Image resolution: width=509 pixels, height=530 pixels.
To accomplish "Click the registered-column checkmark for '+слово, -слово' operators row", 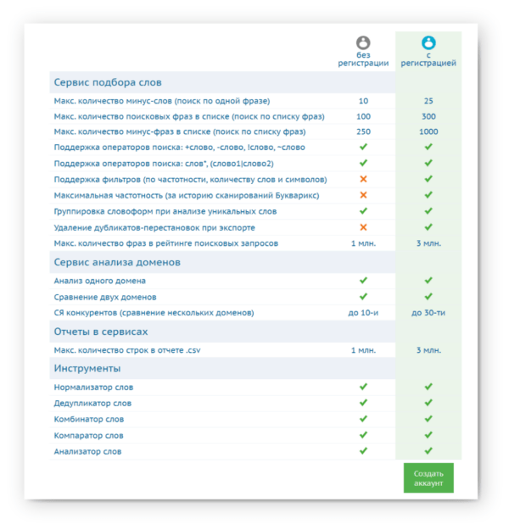I will [428, 147].
